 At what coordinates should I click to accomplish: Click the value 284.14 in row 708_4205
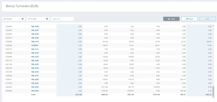click(183, 79)
